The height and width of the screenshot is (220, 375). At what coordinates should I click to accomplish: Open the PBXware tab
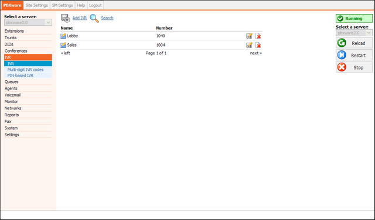[12, 5]
